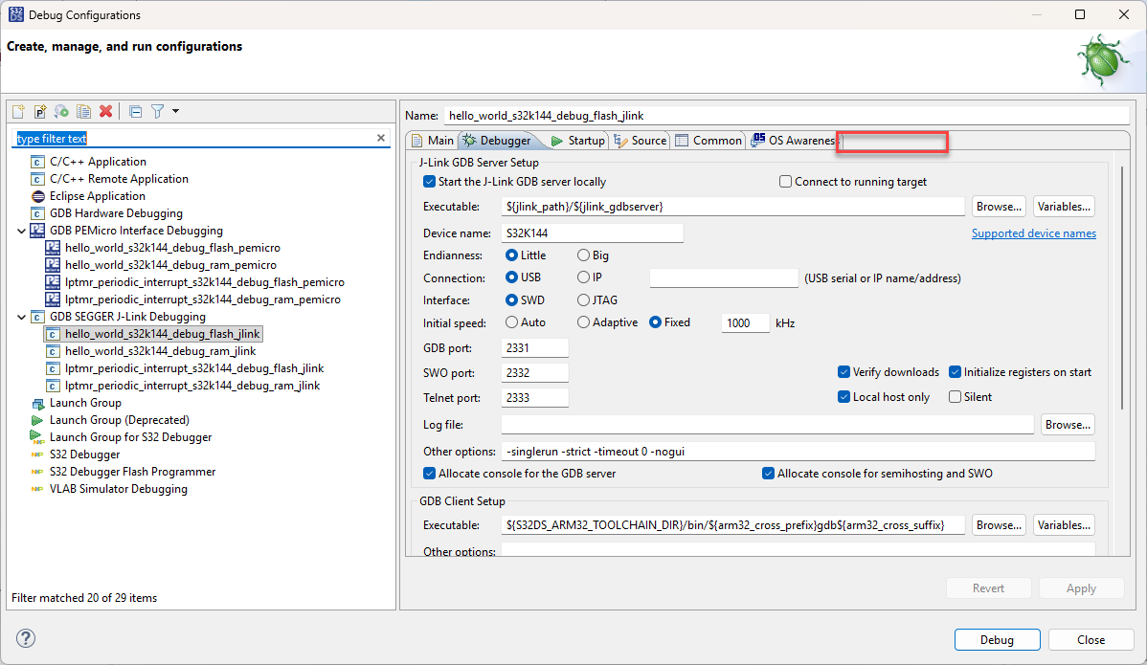The height and width of the screenshot is (665, 1147).
Task: Open Supported device names link
Action: point(1034,233)
